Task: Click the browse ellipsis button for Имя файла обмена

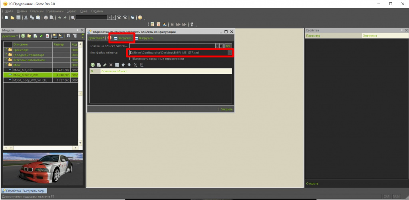Action: 230,53
